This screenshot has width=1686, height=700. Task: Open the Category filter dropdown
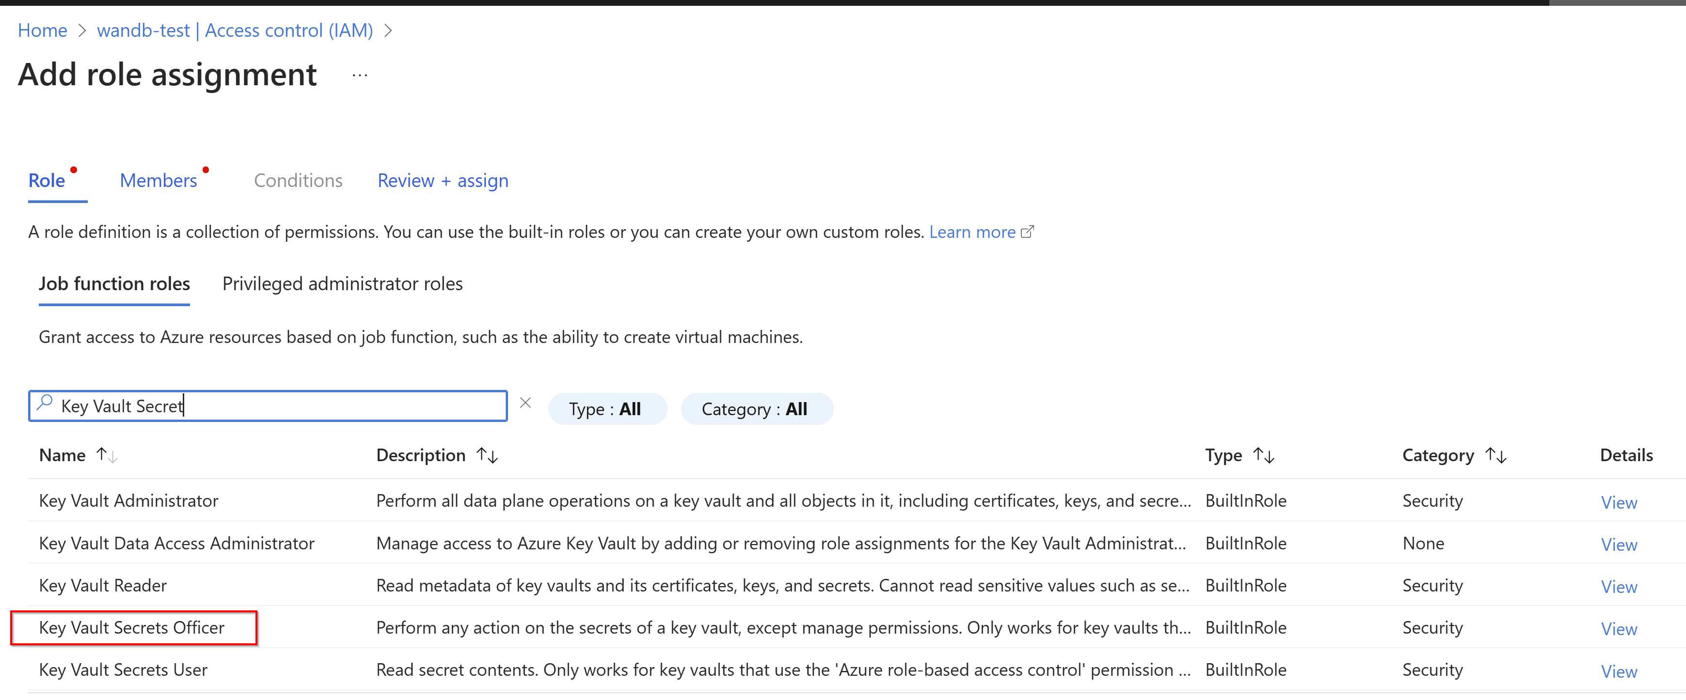pos(755,409)
